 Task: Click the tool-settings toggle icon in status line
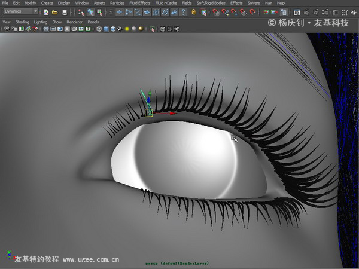pos(345,13)
